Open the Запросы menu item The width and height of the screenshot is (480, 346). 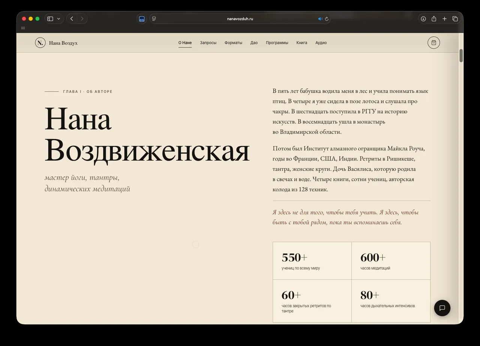208,43
